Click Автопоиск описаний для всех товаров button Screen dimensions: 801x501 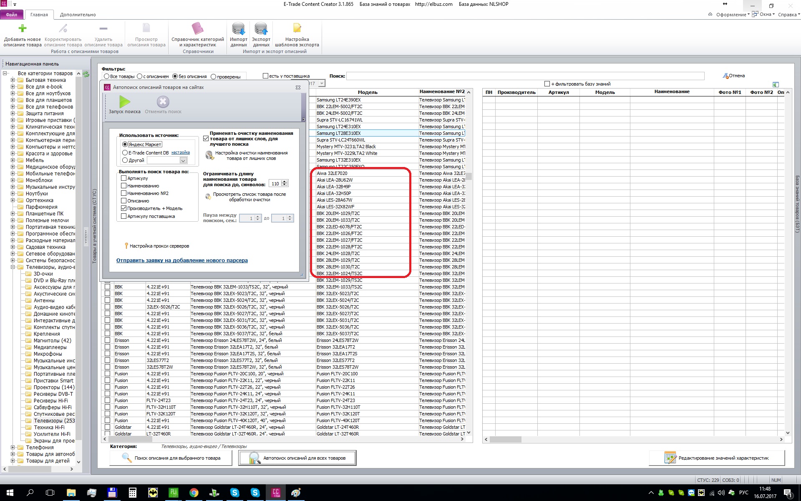[297, 458]
